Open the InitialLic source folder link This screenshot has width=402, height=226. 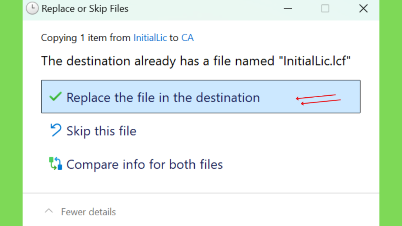click(150, 38)
